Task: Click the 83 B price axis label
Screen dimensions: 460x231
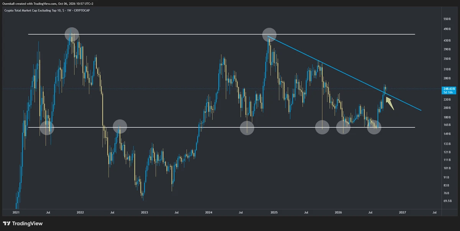Action: [446, 185]
